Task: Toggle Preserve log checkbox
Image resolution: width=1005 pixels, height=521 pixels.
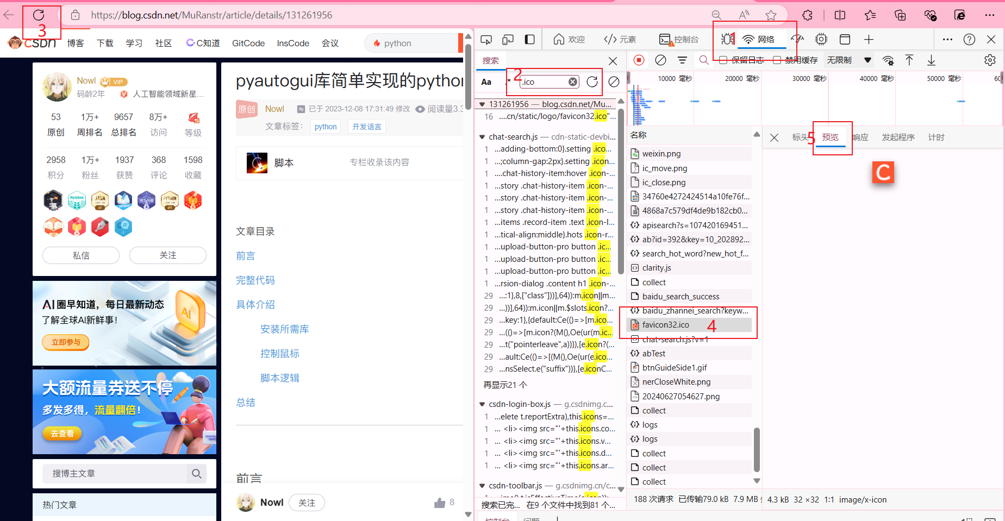Action: [x=723, y=60]
